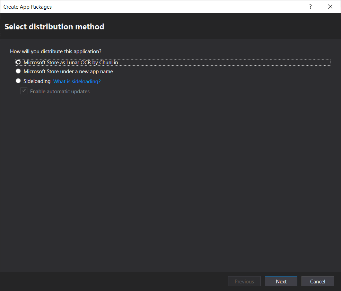Click the 'Create App Packages' title bar text
This screenshot has height=291, width=341.
(x=28, y=7)
